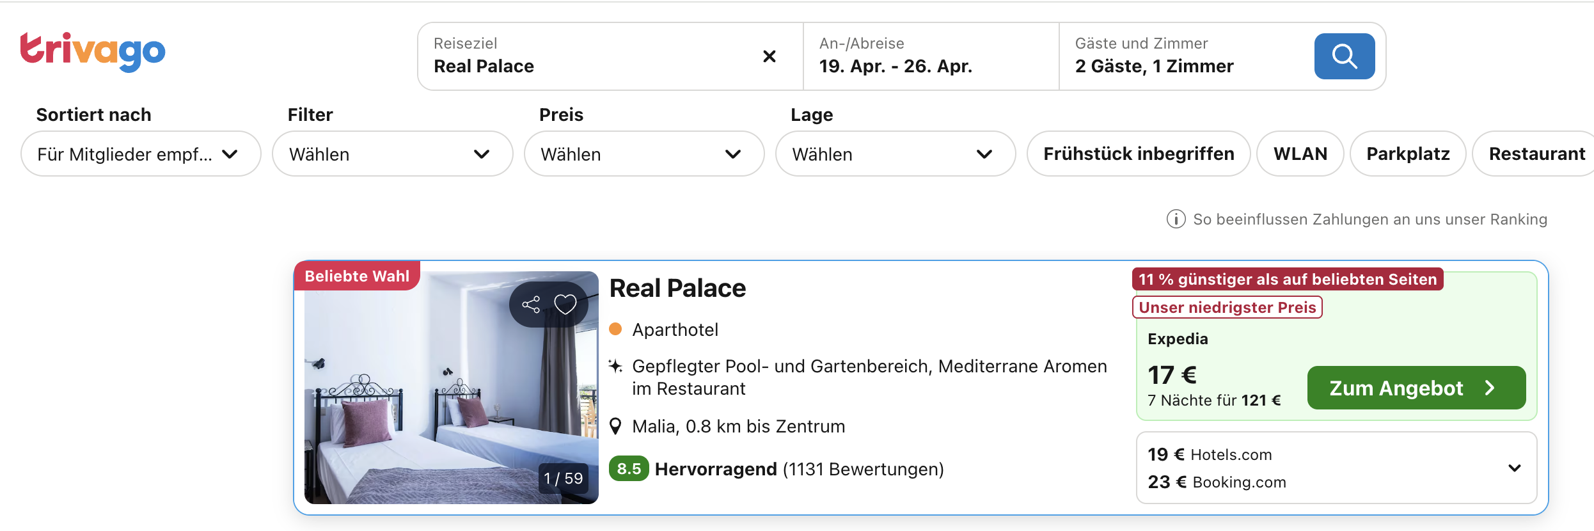Open the An-/Abreise date selector

click(x=930, y=56)
